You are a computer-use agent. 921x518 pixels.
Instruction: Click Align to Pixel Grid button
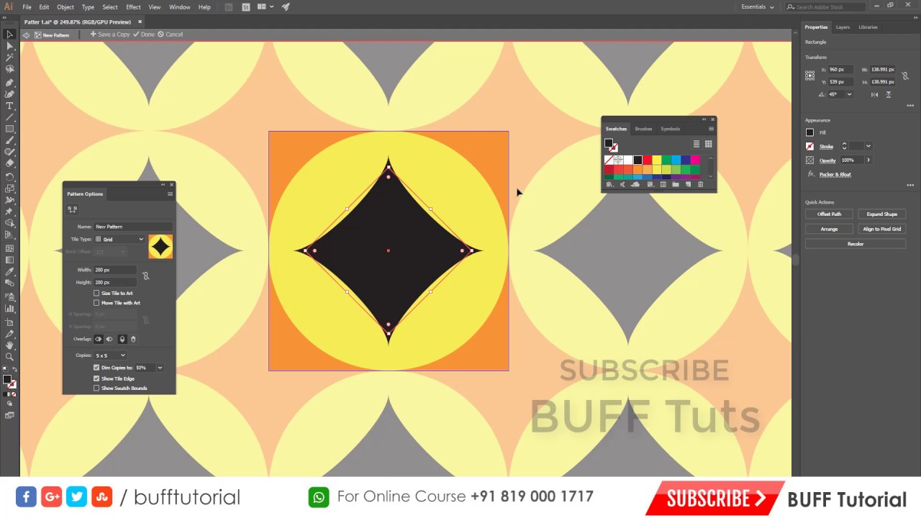point(881,229)
